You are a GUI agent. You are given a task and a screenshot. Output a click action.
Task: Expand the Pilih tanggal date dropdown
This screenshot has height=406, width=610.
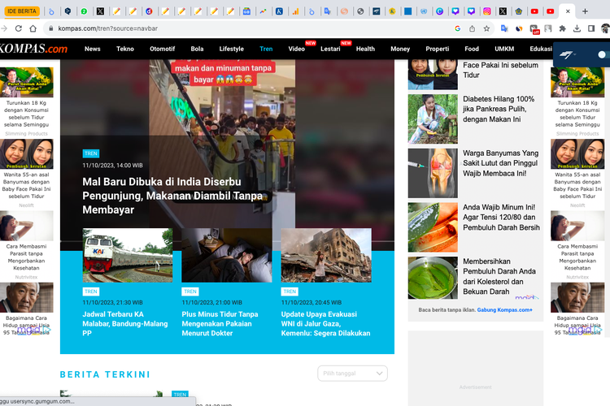click(352, 374)
